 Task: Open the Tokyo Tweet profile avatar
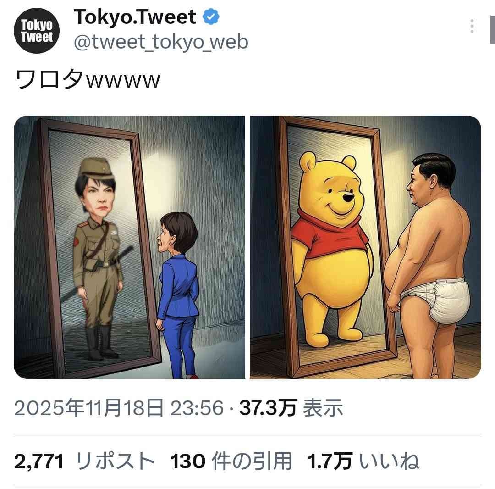coord(37,31)
